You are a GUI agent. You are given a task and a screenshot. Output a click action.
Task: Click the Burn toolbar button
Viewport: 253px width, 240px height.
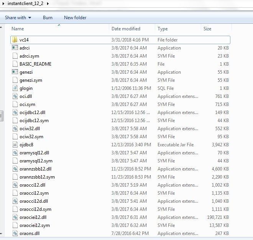click(48, 17)
